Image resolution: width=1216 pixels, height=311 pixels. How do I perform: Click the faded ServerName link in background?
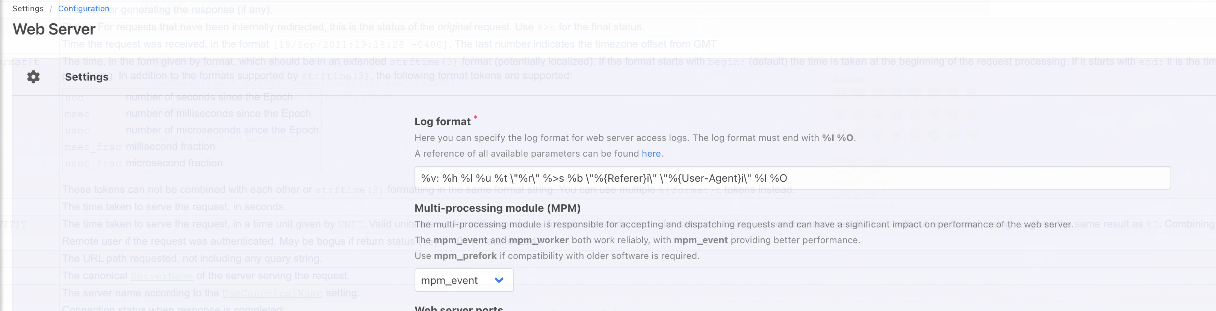point(162,276)
